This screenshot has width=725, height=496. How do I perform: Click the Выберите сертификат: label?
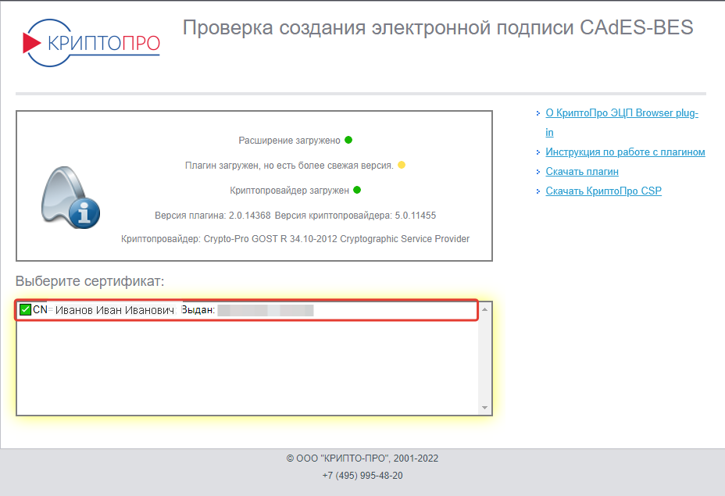(x=90, y=280)
